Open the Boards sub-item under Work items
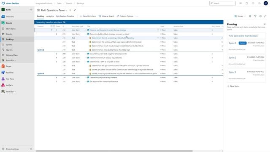The width and height of the screenshot is (270, 152). [x=9, y=34]
